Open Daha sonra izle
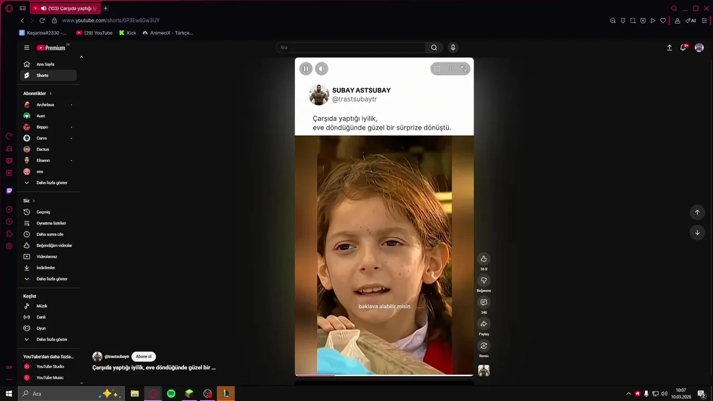 48,234
